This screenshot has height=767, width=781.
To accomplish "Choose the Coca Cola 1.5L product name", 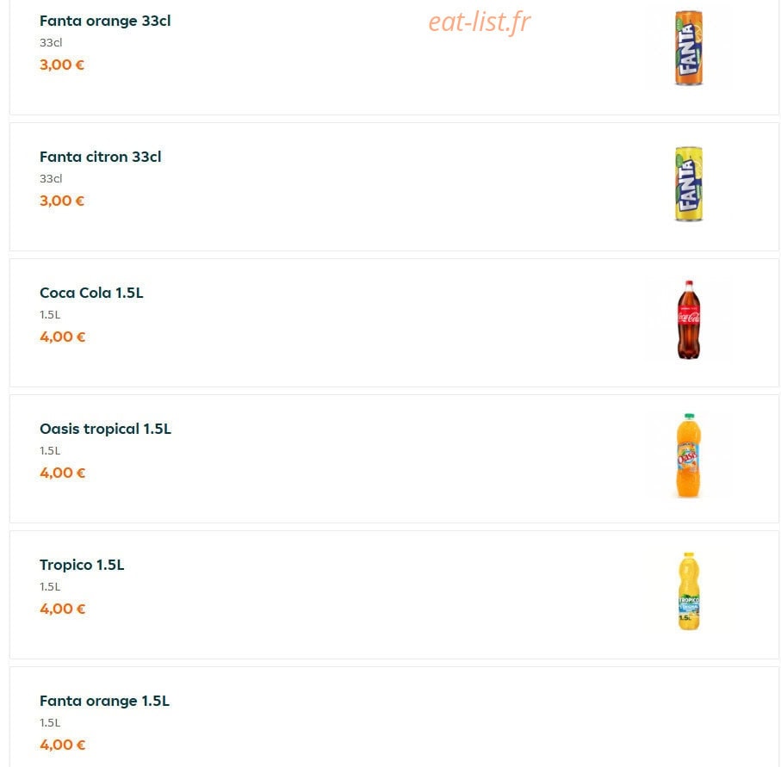I will (x=91, y=293).
